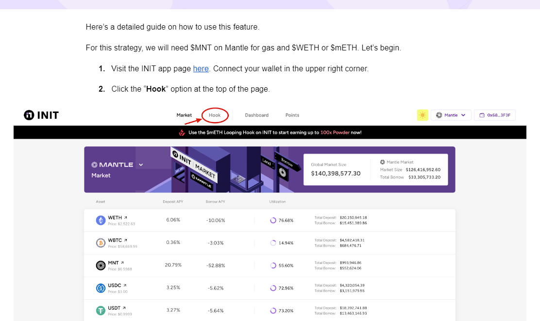Click MNT utilization value 55.60%
The height and width of the screenshot is (321, 540).
(286, 266)
